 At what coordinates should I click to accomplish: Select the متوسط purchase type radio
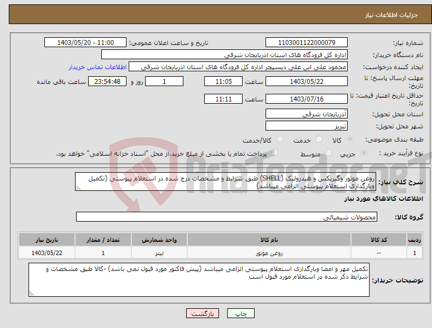(x=329, y=152)
